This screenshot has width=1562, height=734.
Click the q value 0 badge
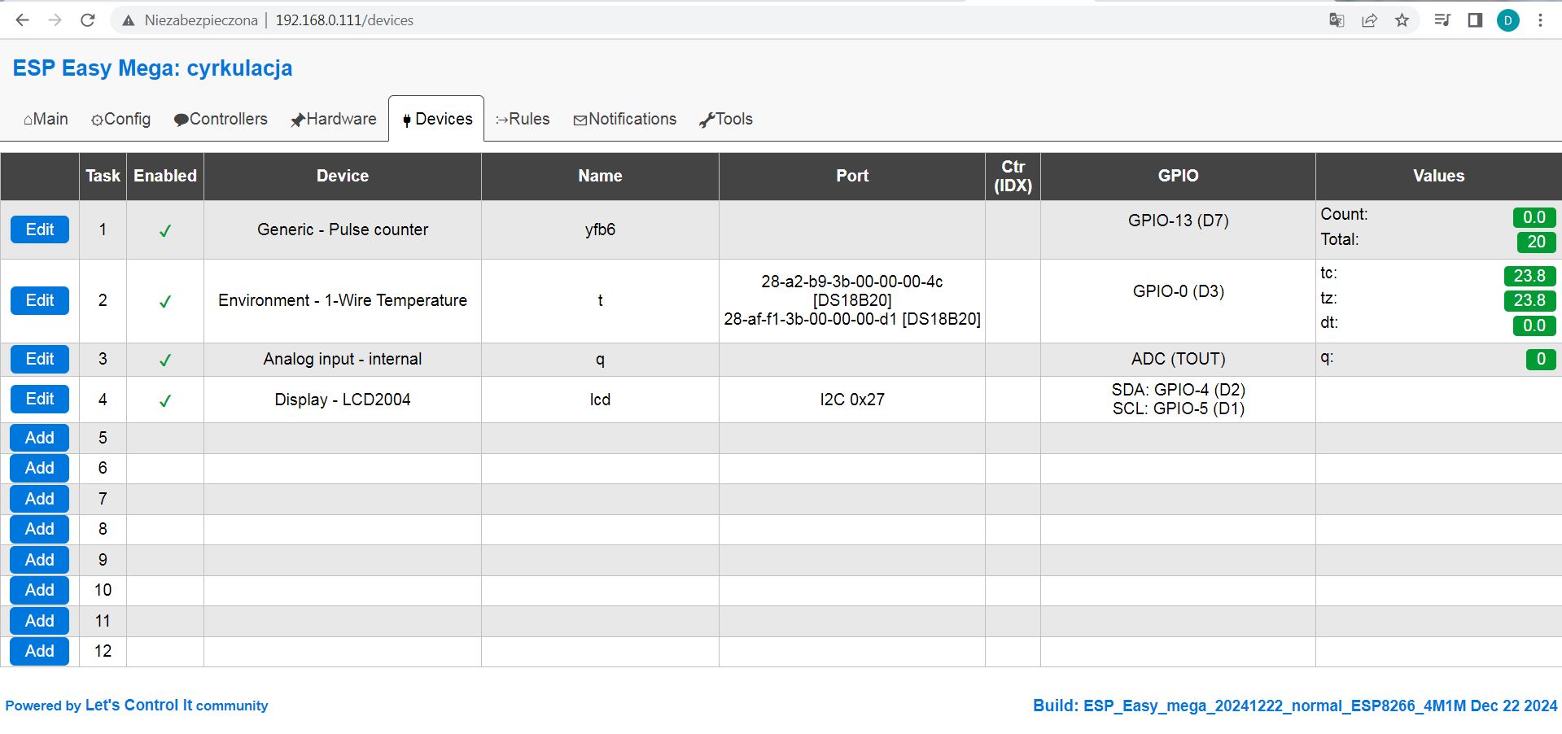(x=1541, y=359)
